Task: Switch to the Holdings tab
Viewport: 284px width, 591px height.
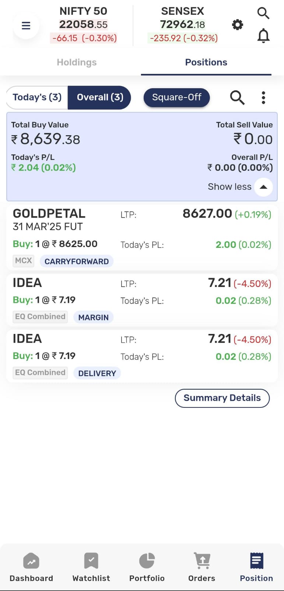Action: pos(77,62)
